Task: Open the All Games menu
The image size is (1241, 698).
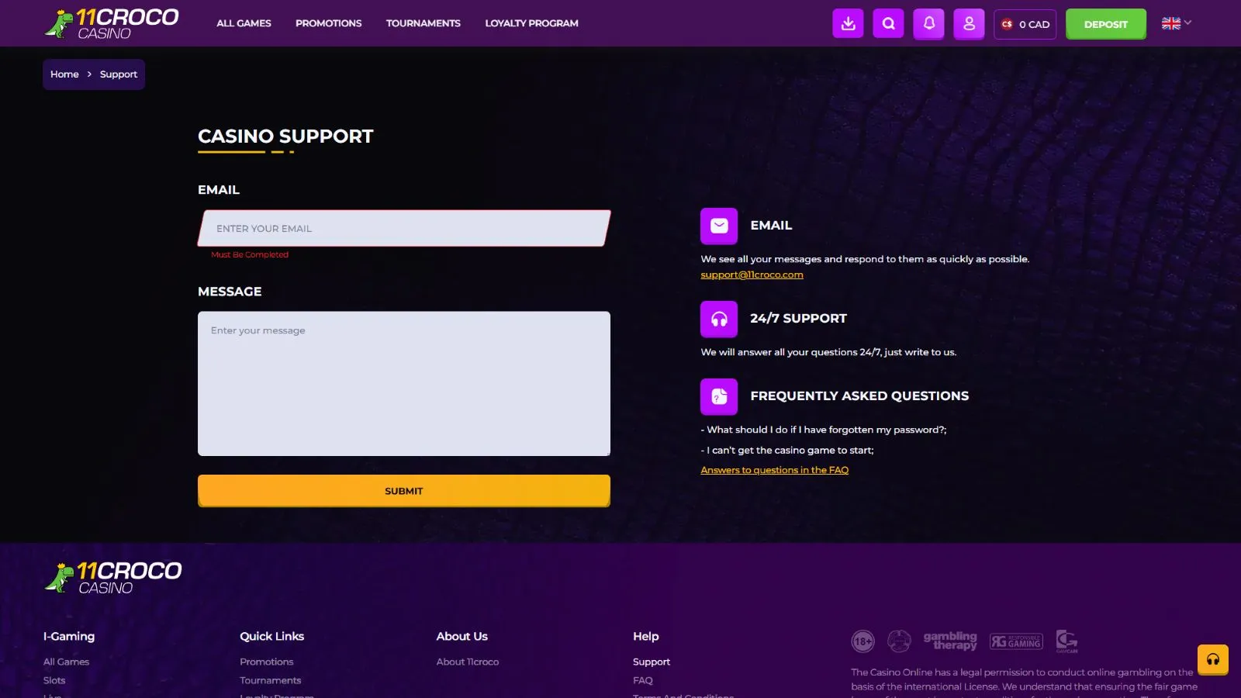Action: coord(244,23)
